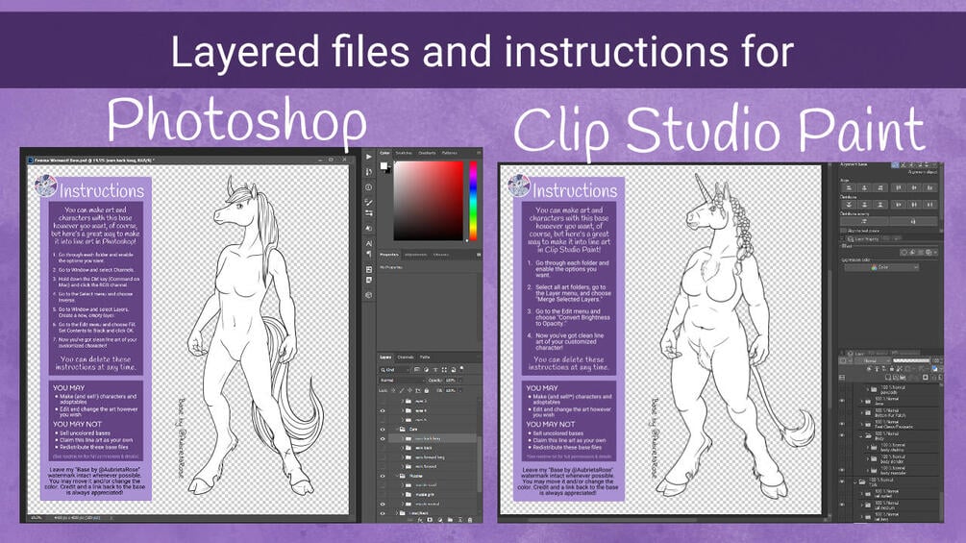
Task: Switch to the Patterns tab
Action: point(450,153)
